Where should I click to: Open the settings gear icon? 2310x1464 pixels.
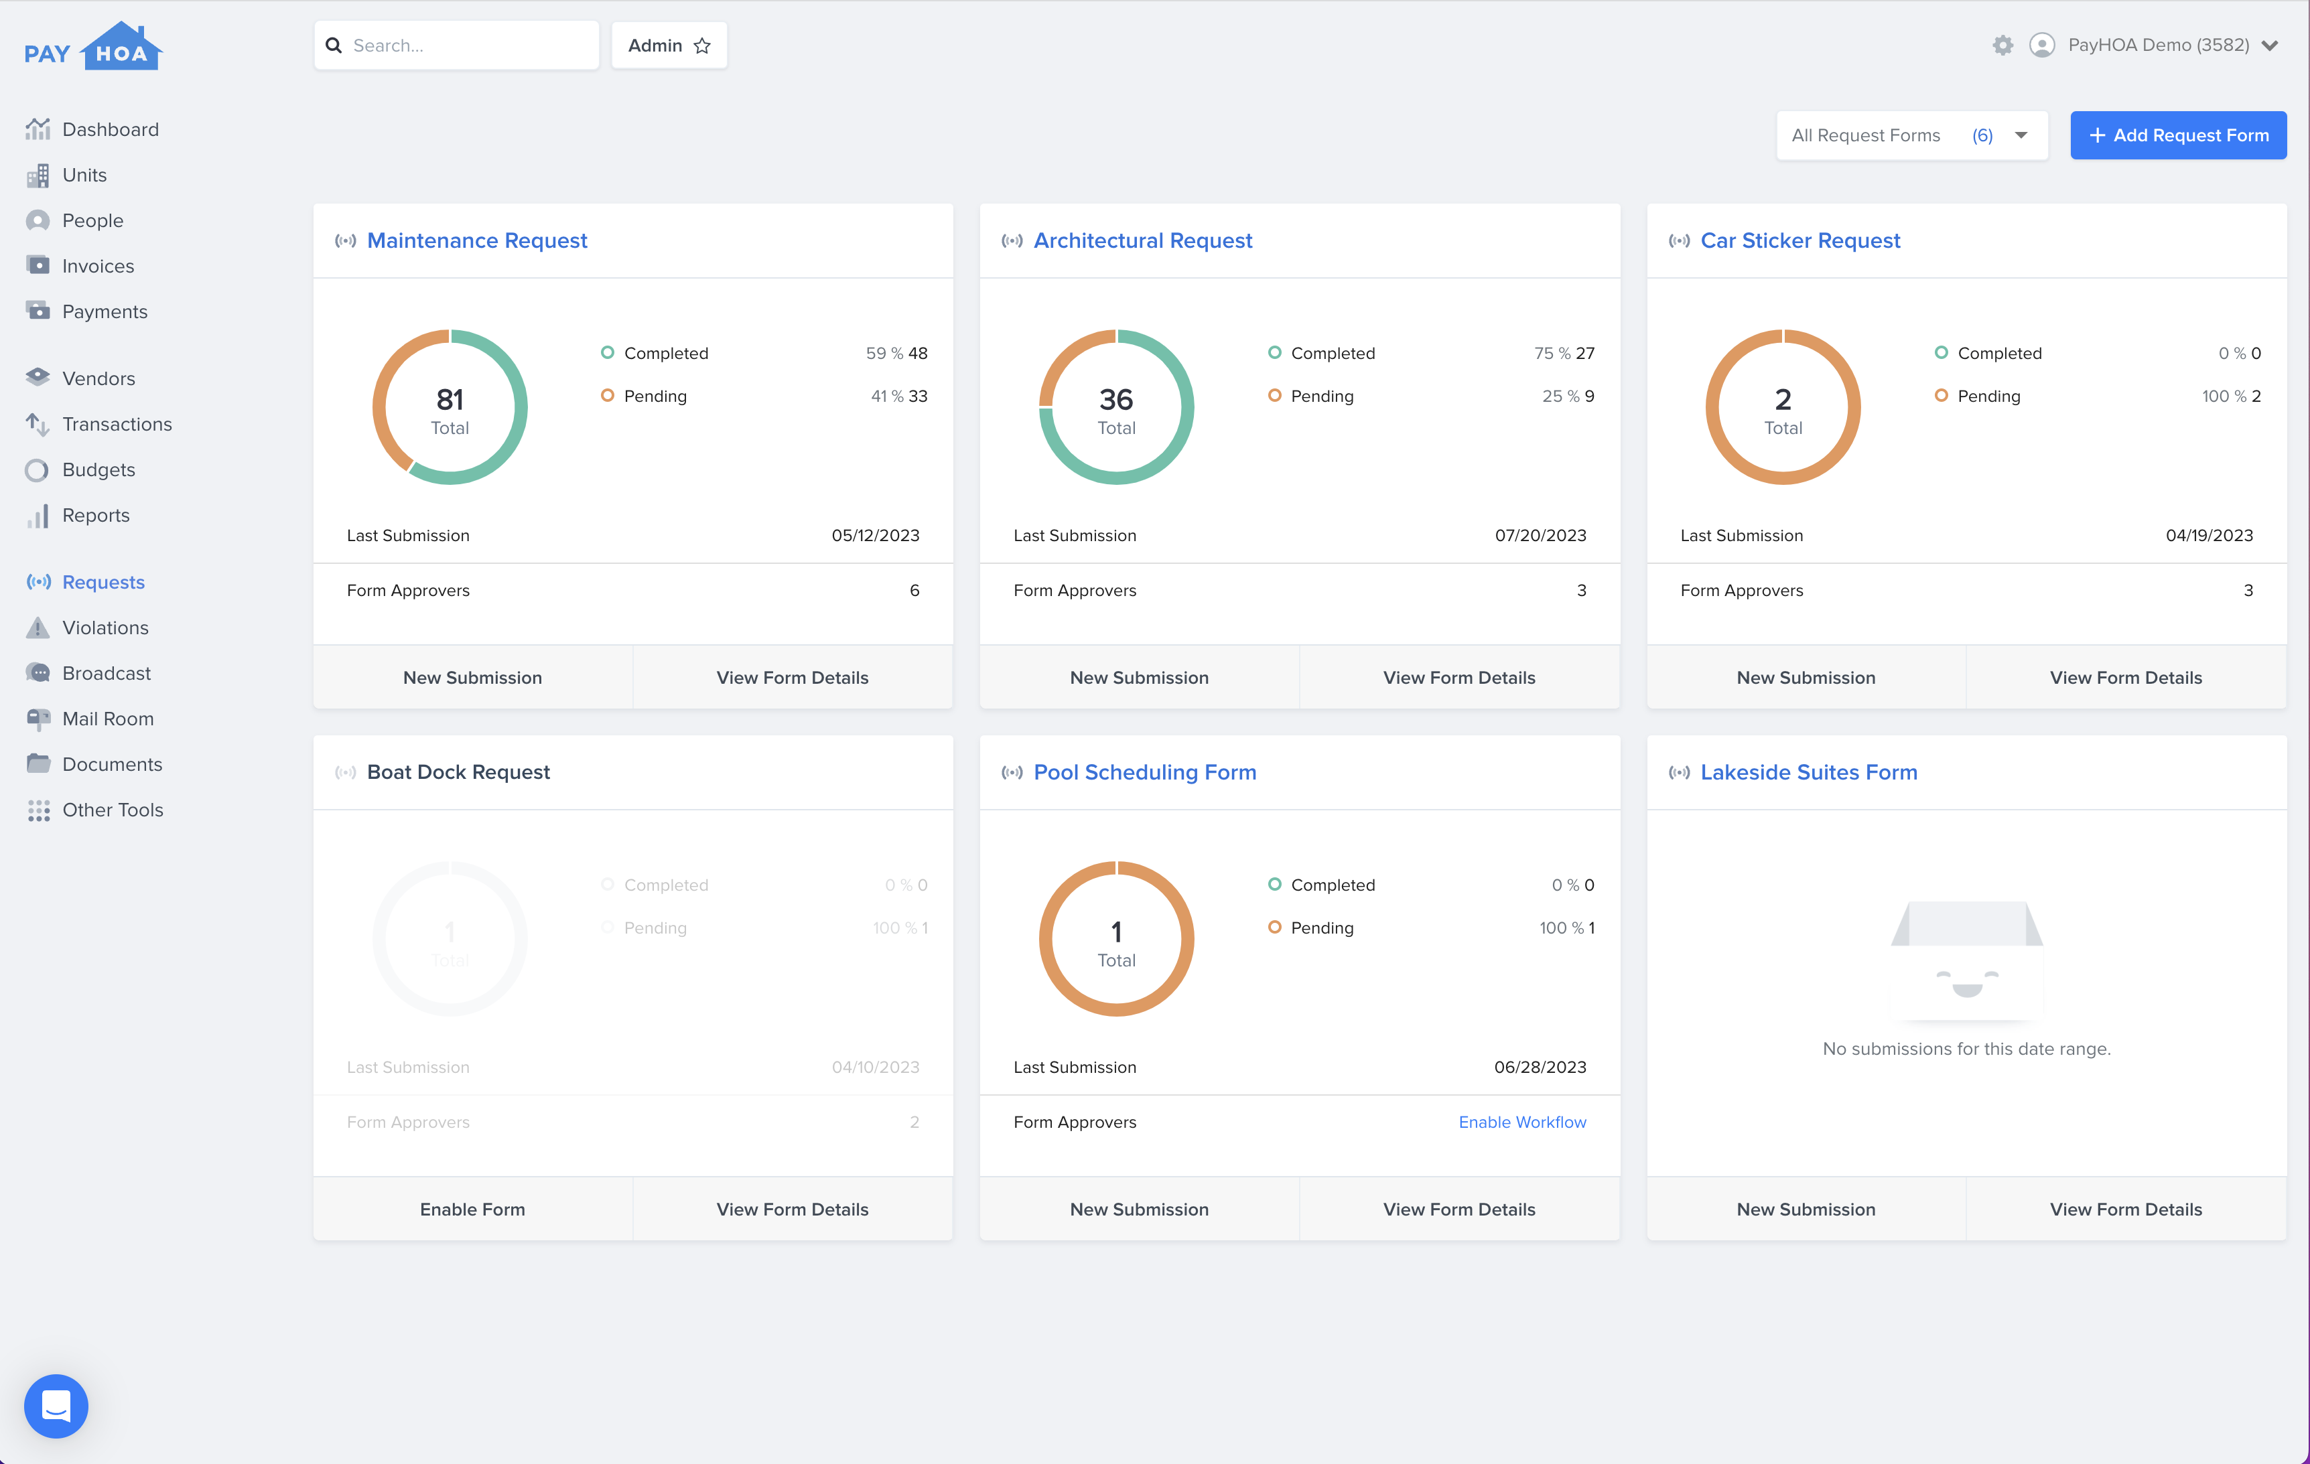(x=2003, y=45)
